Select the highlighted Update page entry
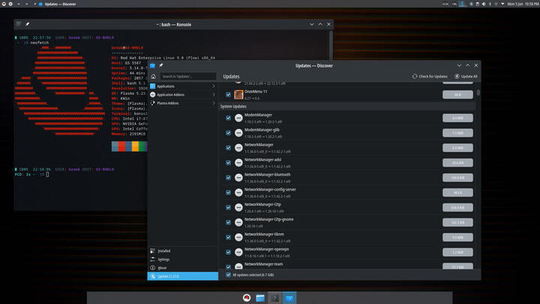Image resolution: width=540 pixels, height=304 pixels. 183,276
